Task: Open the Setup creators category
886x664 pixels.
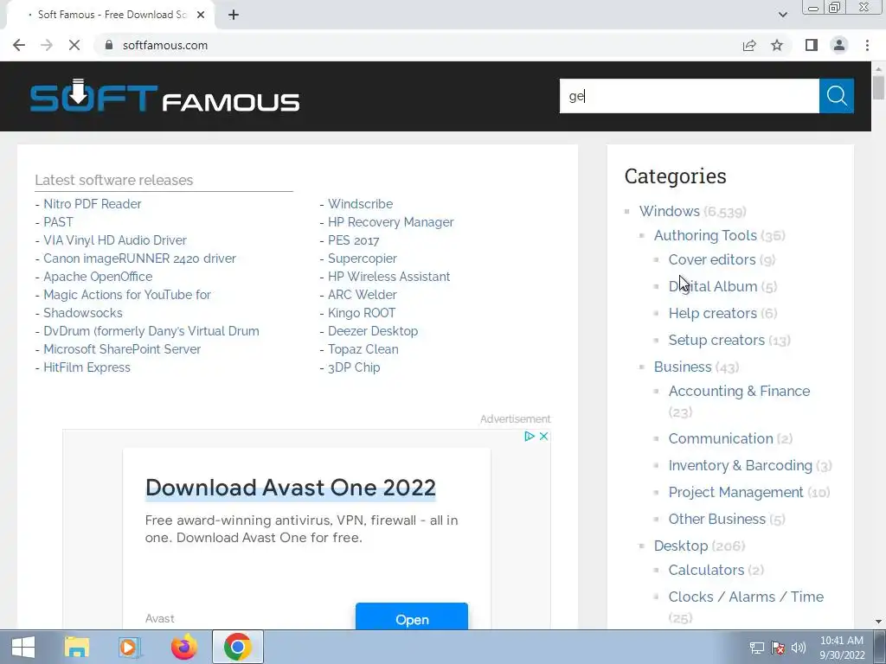Action: tap(716, 340)
